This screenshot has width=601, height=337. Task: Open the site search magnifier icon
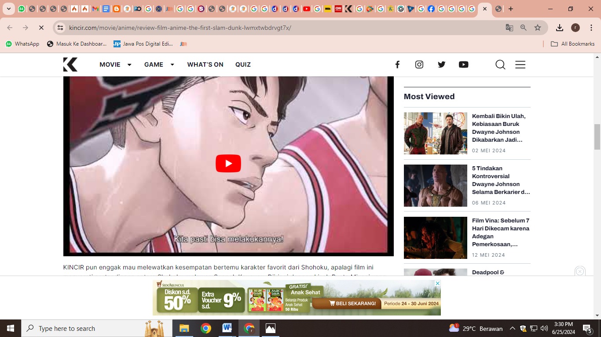tap(500, 65)
